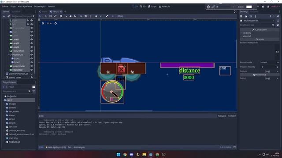Click the scene filter search icon
This screenshot has height=158, width=282.
click(x=33, y=16)
